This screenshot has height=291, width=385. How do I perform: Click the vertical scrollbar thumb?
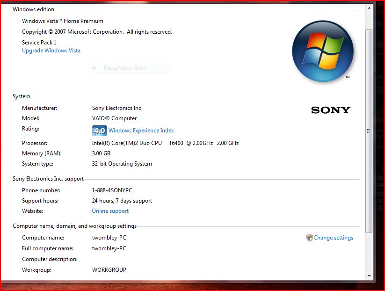coord(369,131)
